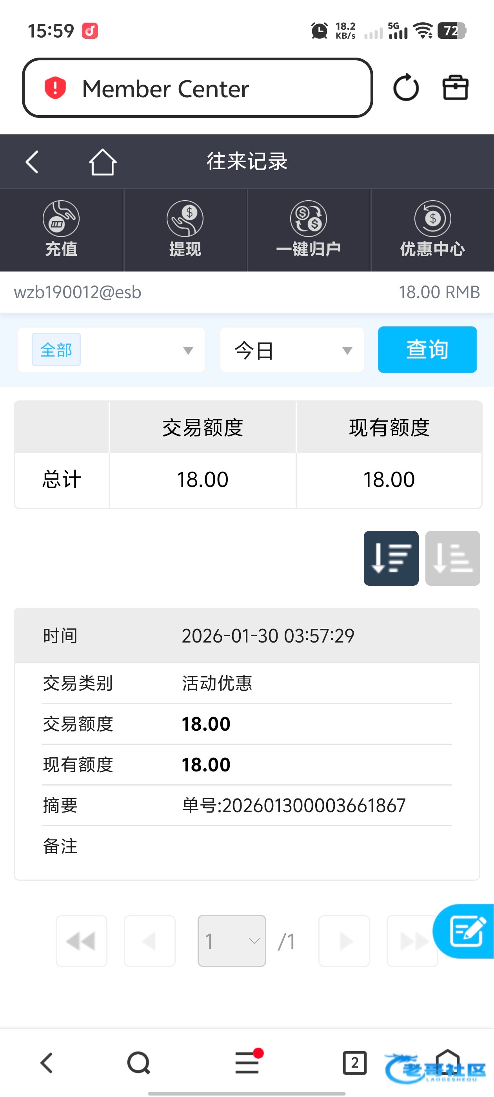Open the browser tabs counter

[355, 1063]
